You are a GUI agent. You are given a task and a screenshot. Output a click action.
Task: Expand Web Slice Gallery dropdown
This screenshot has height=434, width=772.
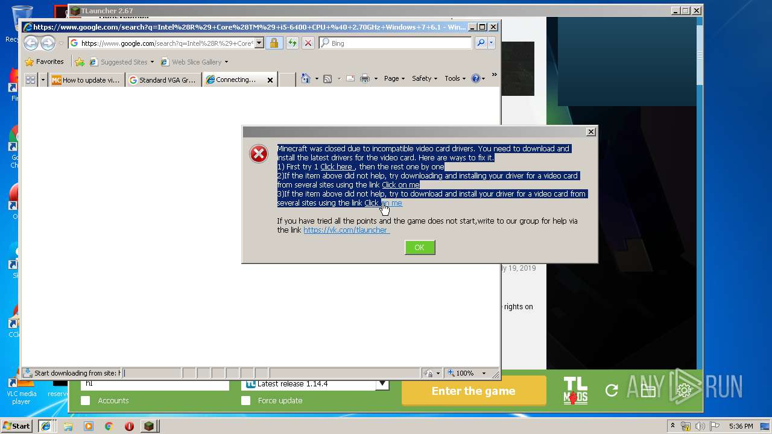click(x=226, y=61)
